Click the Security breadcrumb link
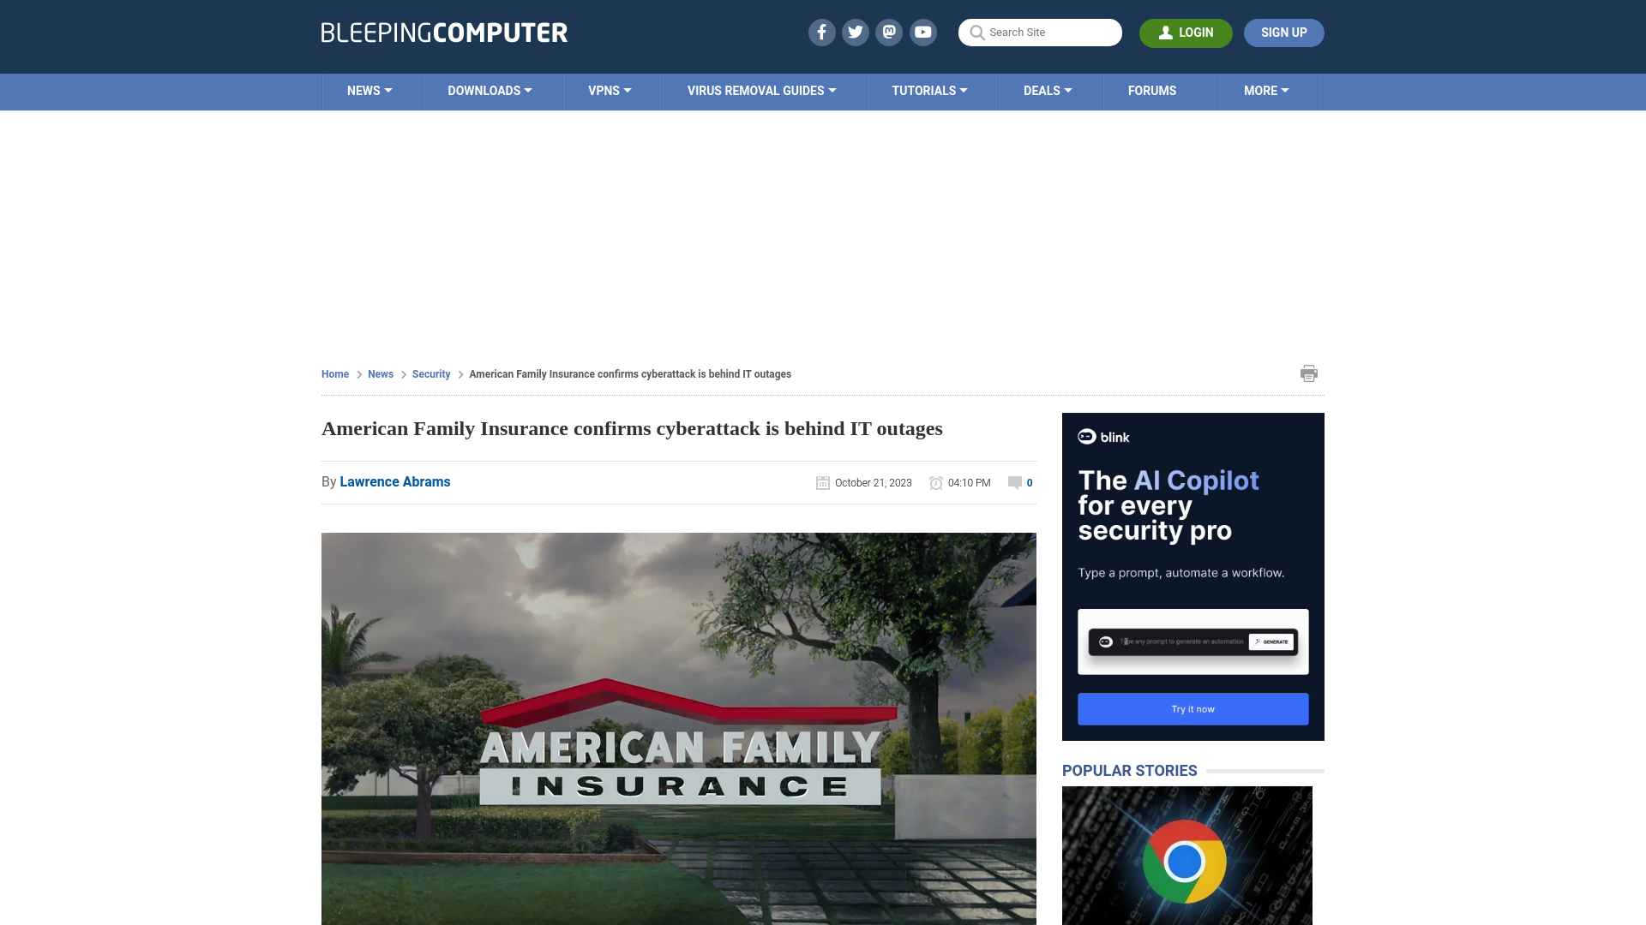This screenshot has width=1646, height=925. coord(430,373)
